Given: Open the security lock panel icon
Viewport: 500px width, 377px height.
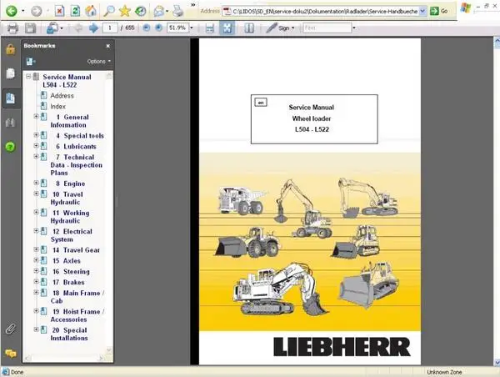Looking at the screenshot, I should [11, 49].
